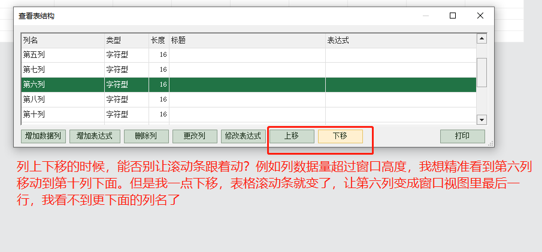Viewport: 542px width, 252px height.
Task: Click the scrollbar down arrow in the table
Action: [x=482, y=119]
